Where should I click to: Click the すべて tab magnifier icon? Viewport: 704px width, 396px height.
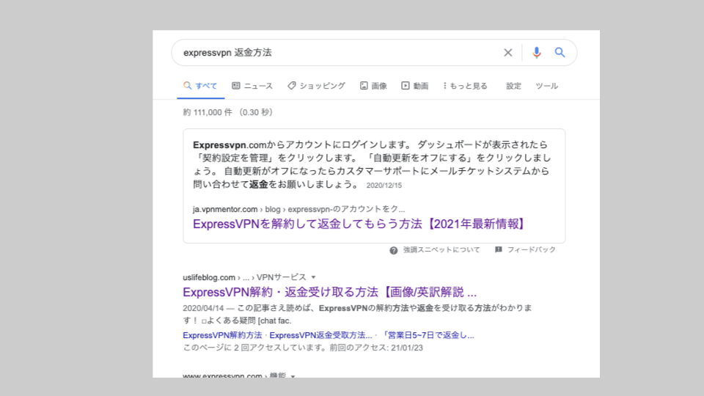pos(187,85)
